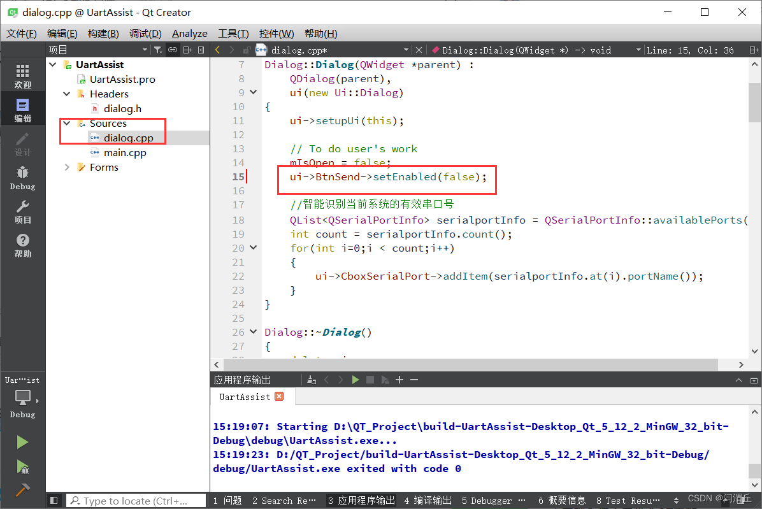Collapse the Headers folder
Viewport: 762px width, 509px height.
point(66,94)
